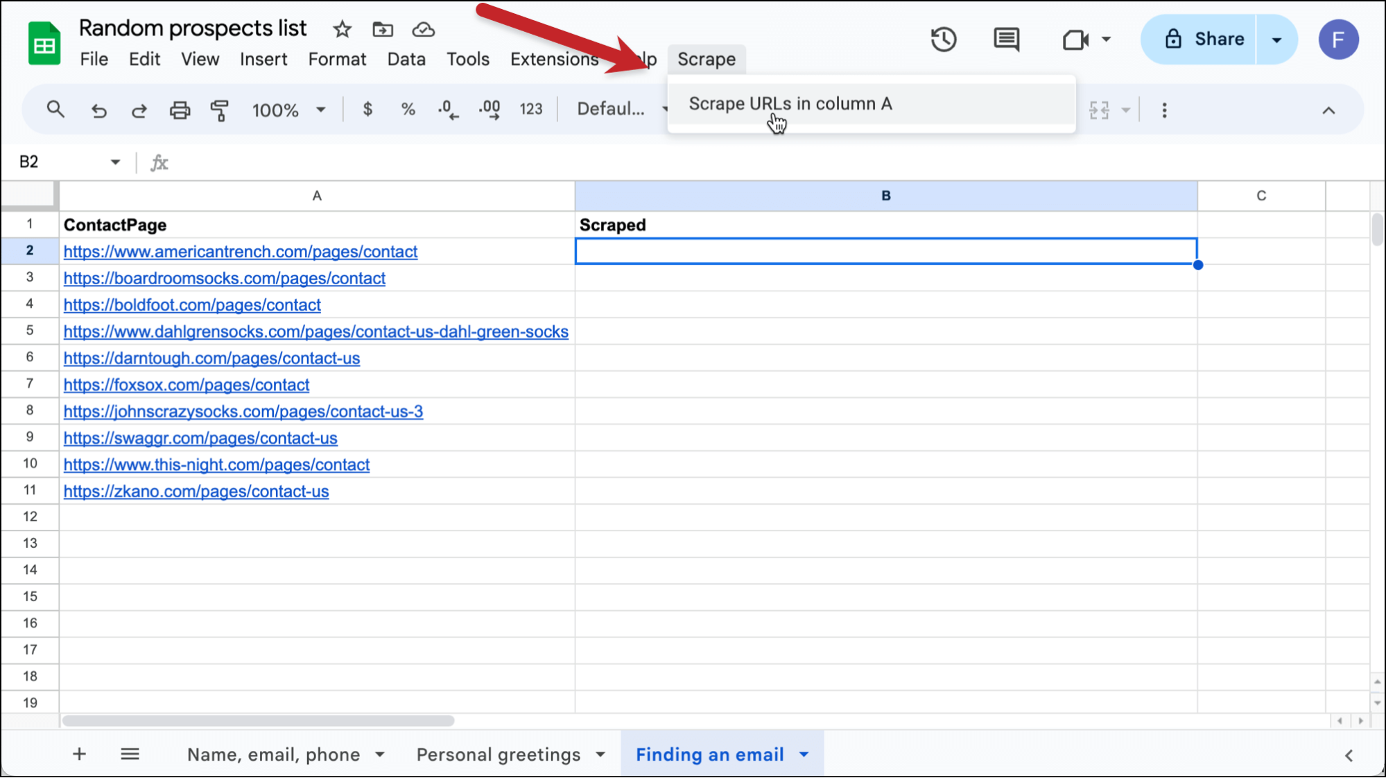Select row 5 header

point(30,331)
